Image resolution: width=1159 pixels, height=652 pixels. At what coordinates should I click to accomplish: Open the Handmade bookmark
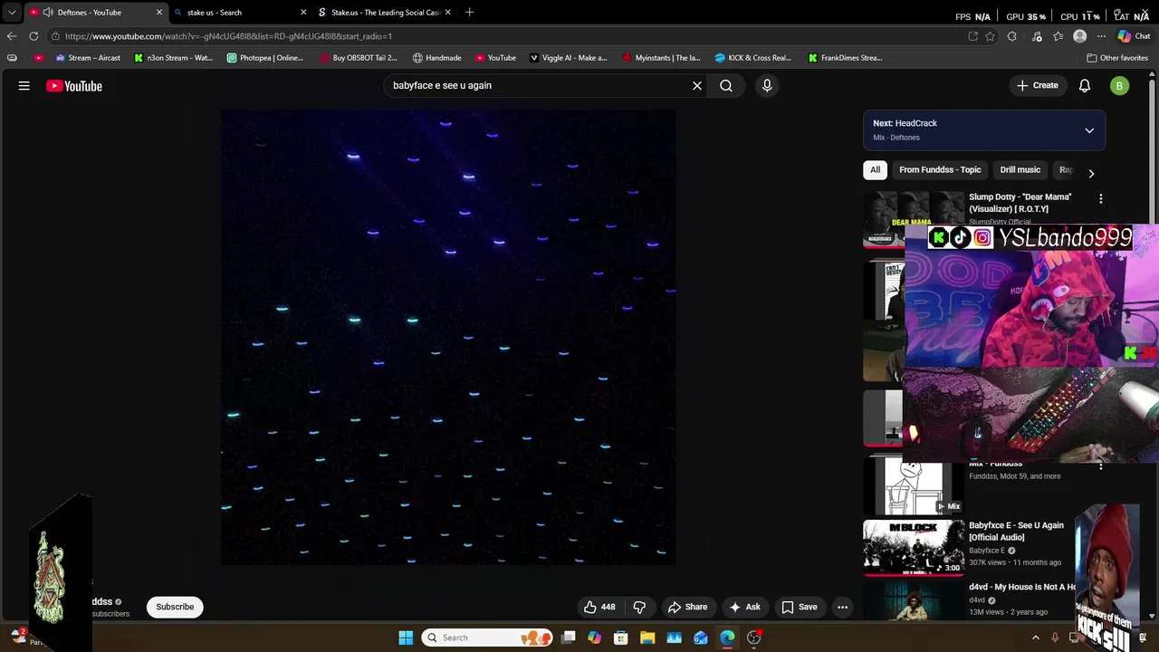(x=436, y=58)
